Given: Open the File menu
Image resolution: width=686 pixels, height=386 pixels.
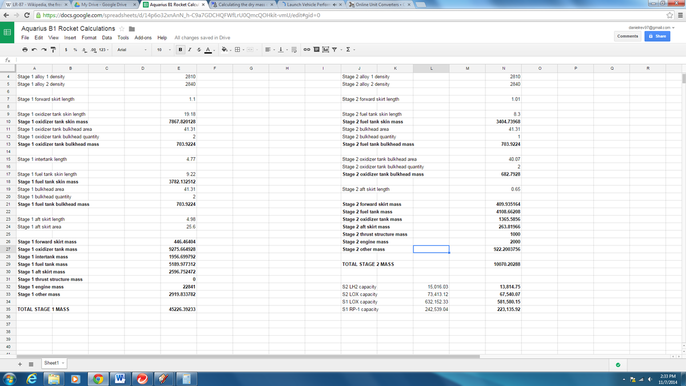Looking at the screenshot, I should (25, 38).
